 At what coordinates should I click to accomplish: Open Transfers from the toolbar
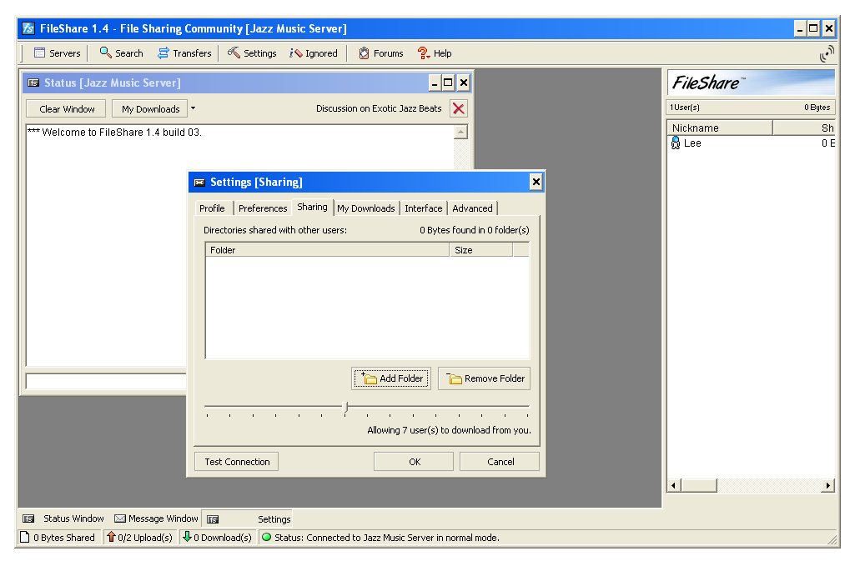point(163,53)
